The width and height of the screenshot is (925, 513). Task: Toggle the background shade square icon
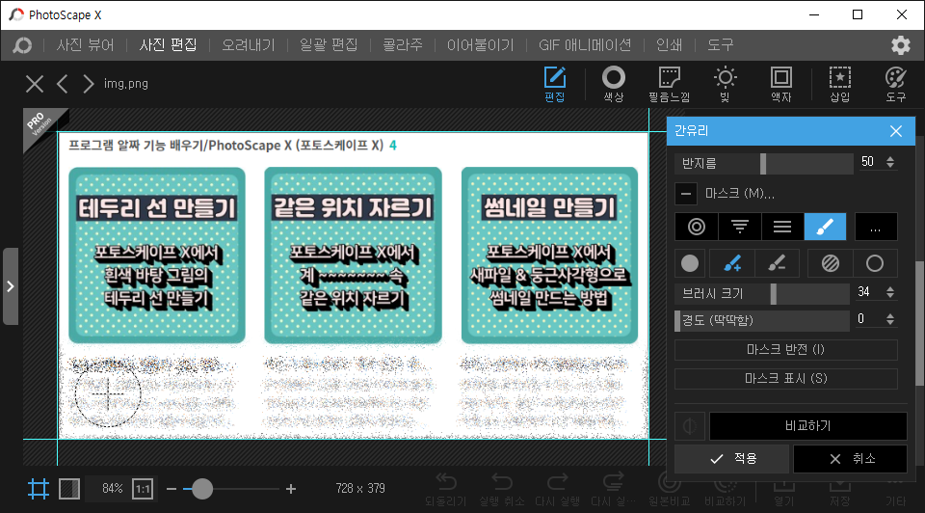(69, 489)
